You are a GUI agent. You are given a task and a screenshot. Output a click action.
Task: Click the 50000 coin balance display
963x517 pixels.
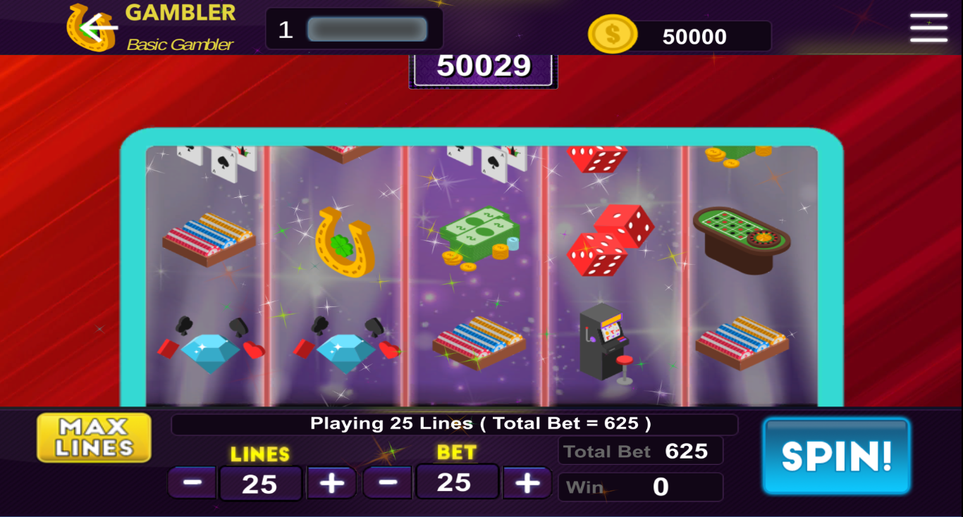[694, 37]
